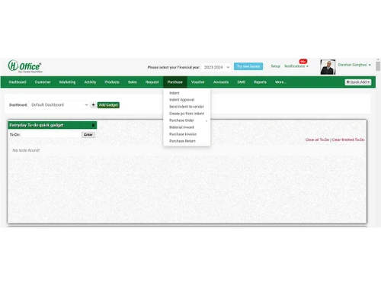Click the Enter button for To-Do
Screen dimensions: 381x286
coord(88,135)
